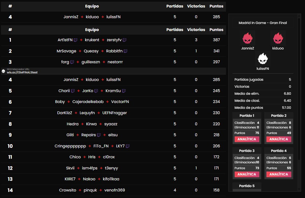The width and height of the screenshot is (305, 198).
Task: Click the Madrid In Game - Gran Final title
Action: pos(263,23)
